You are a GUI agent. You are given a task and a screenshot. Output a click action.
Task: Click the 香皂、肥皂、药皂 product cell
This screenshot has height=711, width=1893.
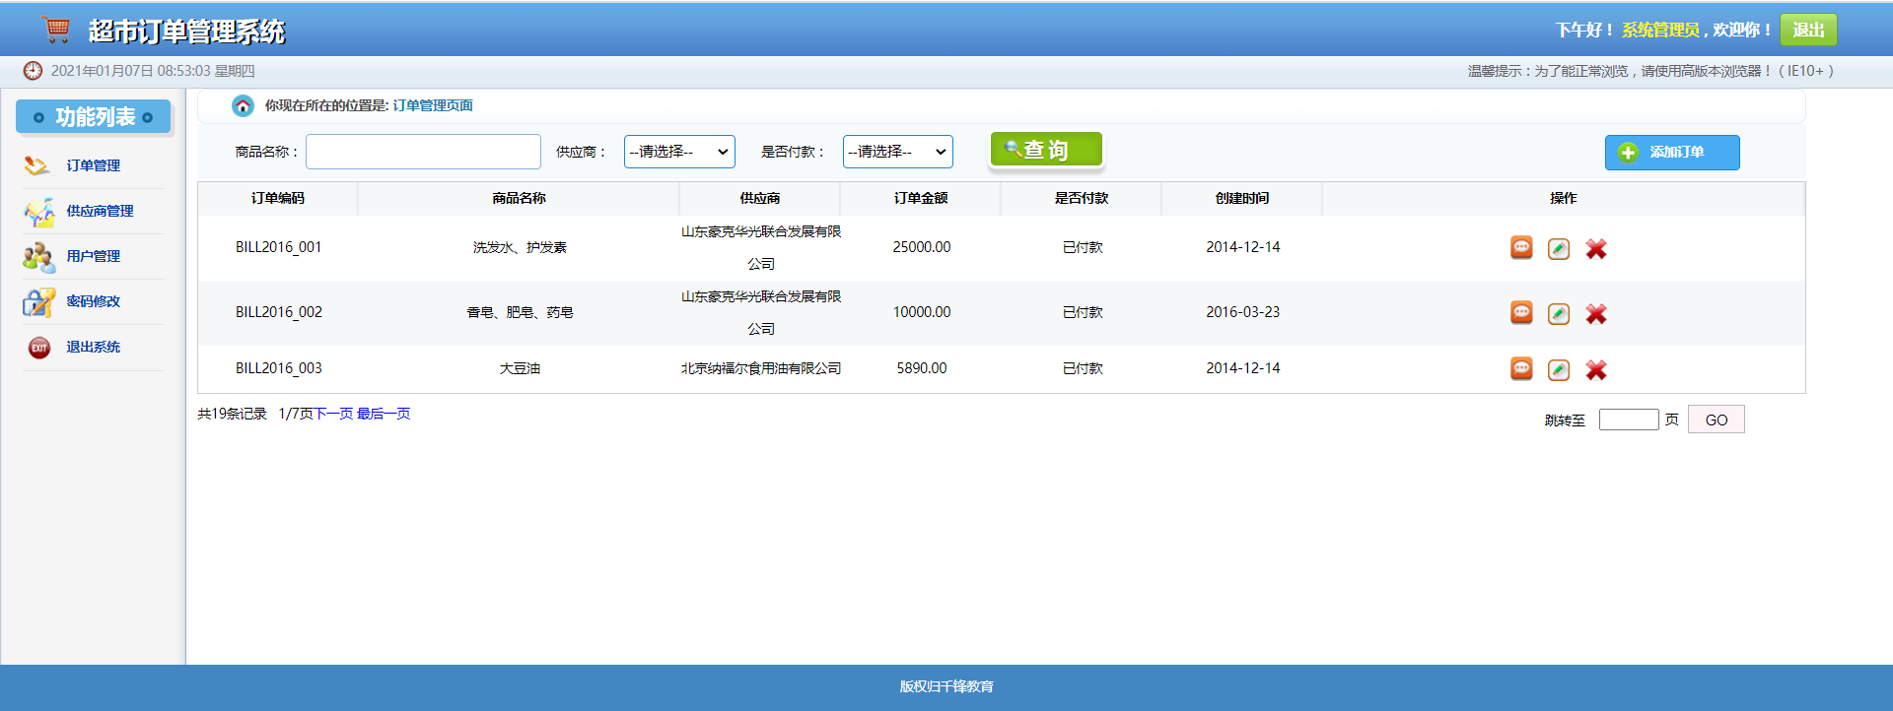coord(520,312)
